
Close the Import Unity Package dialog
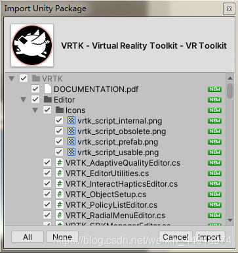pyautogui.click(x=229, y=9)
